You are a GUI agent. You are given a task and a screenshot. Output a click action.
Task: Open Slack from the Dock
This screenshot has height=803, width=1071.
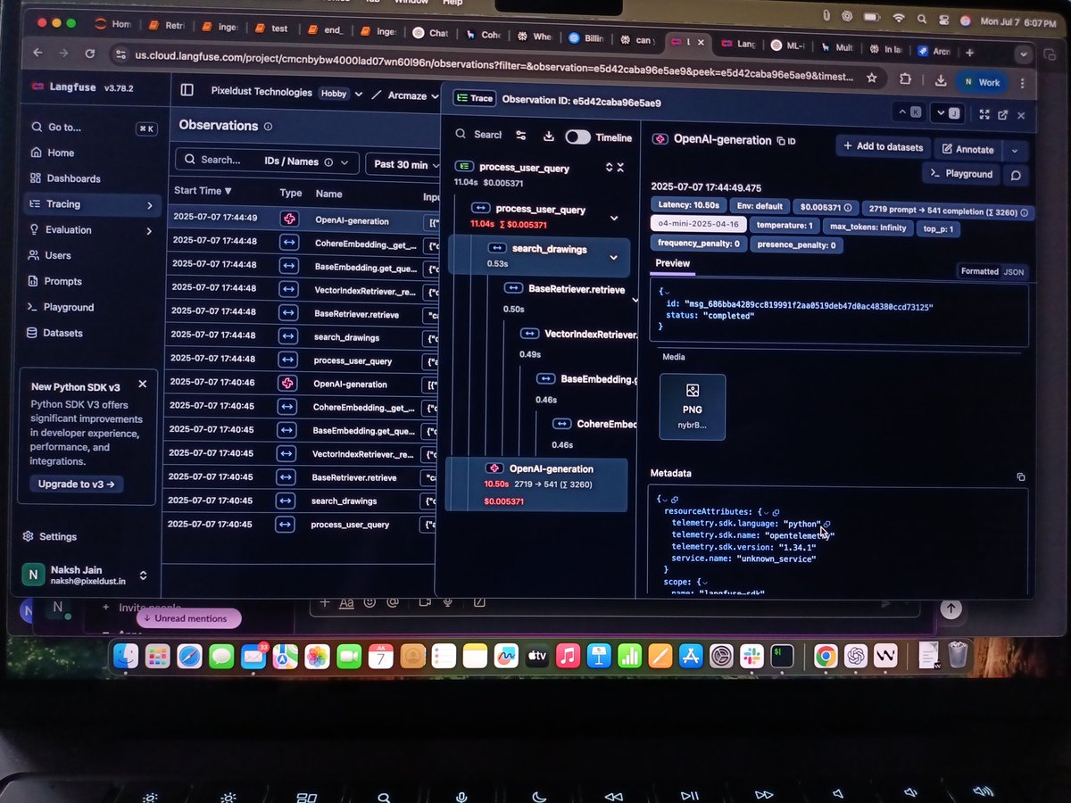pos(751,657)
